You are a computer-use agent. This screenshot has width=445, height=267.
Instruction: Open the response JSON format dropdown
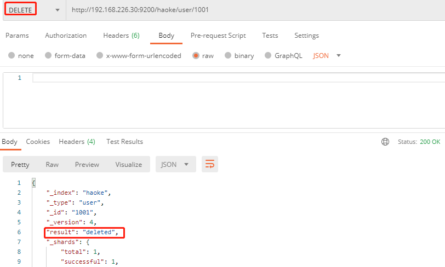[x=176, y=164]
